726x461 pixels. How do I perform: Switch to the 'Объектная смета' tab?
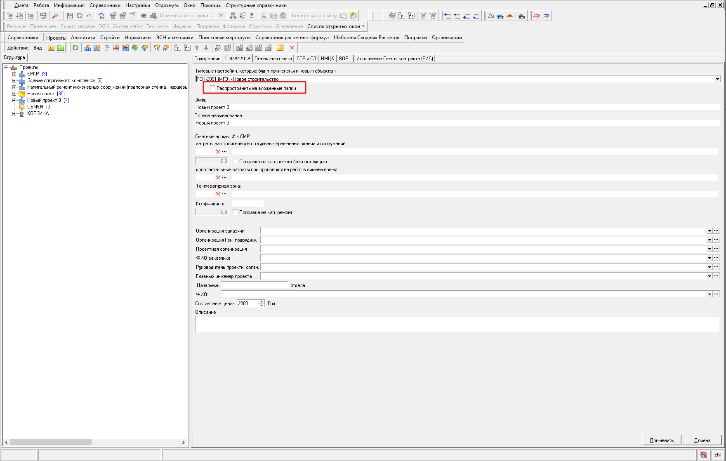coord(273,59)
